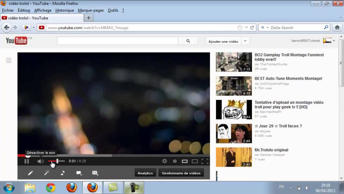Open audio music note editor
The width and height of the screenshot is (344, 194).
point(63,173)
